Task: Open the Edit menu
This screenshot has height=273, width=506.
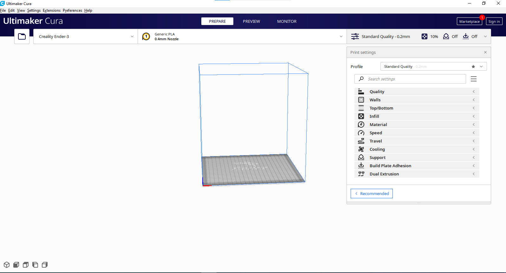Action: [x=11, y=10]
